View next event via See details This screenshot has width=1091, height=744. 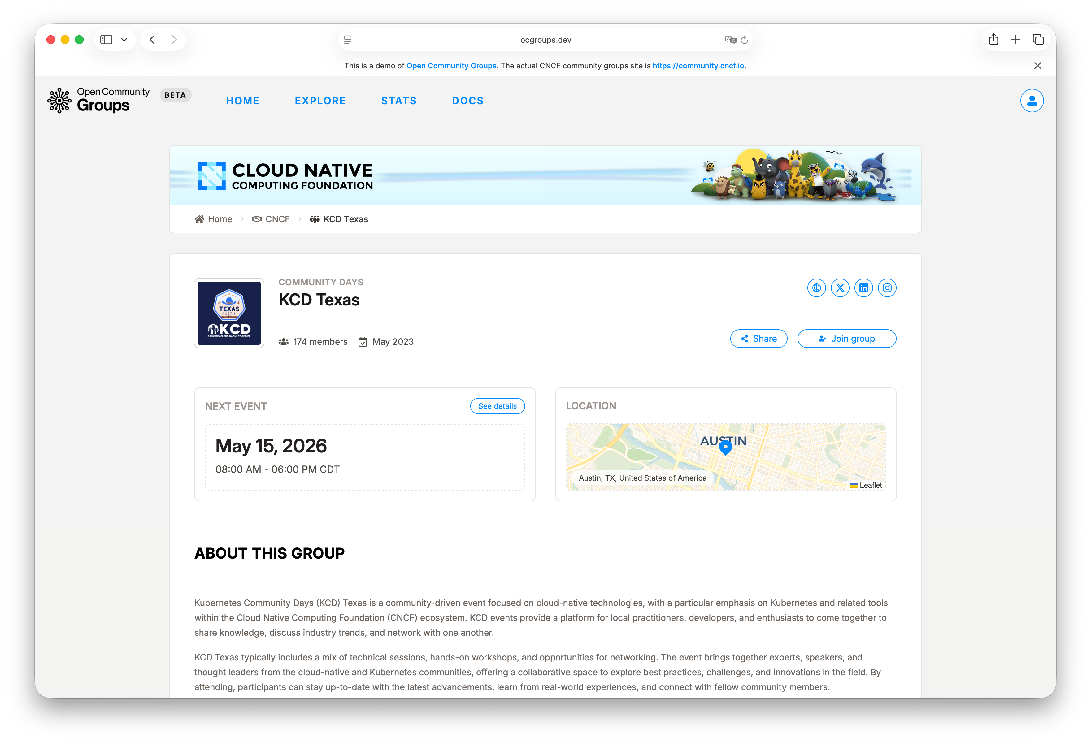click(x=498, y=406)
